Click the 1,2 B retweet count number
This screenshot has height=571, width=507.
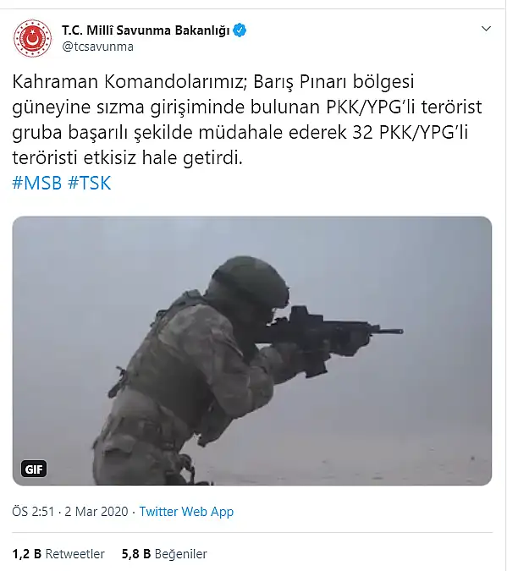click(26, 554)
